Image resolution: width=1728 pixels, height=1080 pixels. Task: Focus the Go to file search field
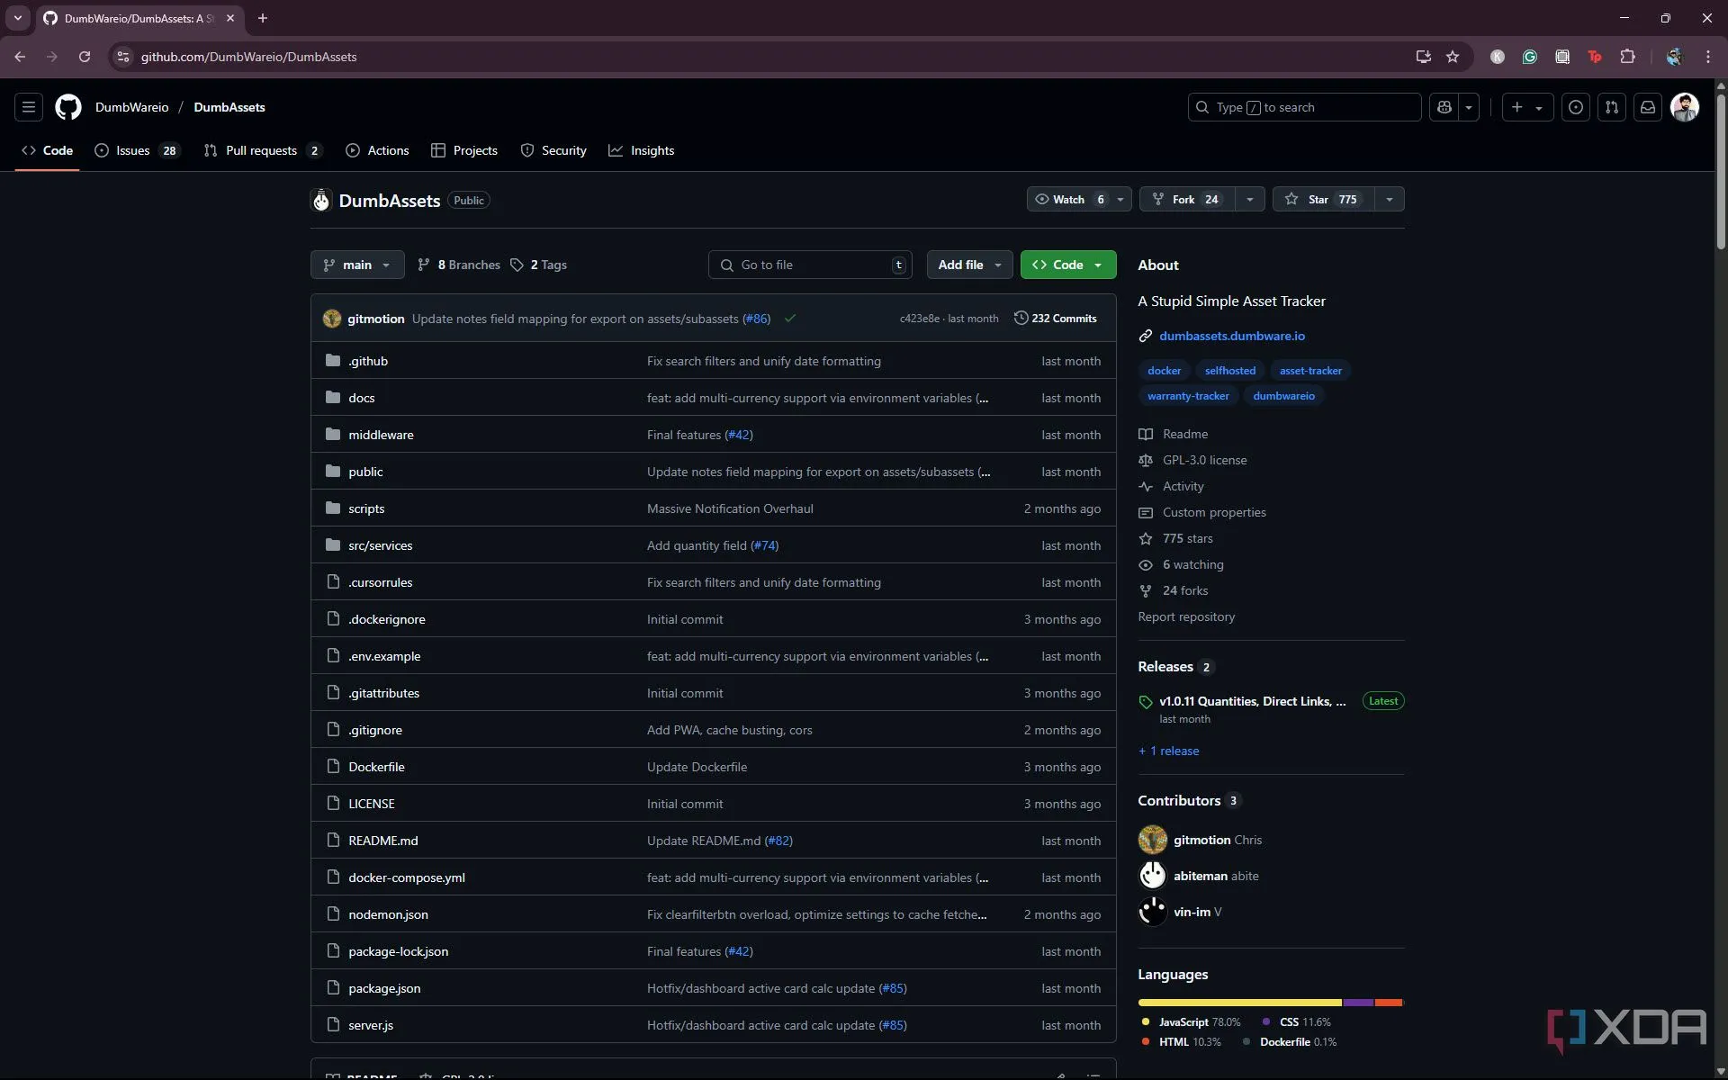pos(810,265)
